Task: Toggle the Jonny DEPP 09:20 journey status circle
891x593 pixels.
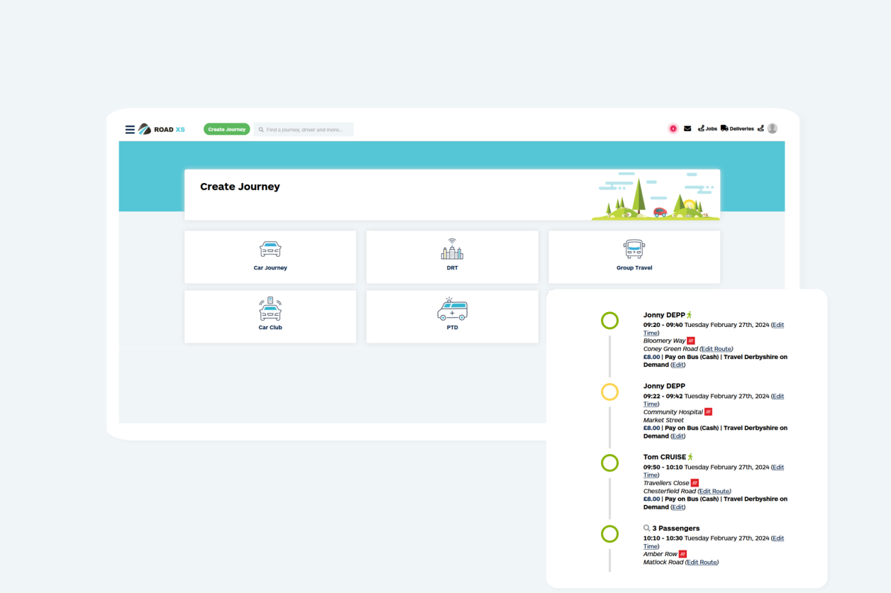Action: (x=609, y=321)
